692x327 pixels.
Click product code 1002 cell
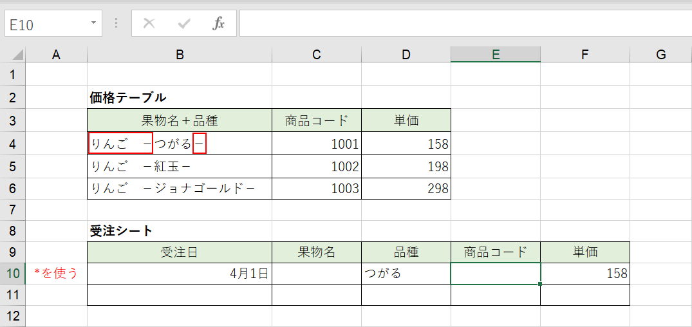tap(317, 166)
